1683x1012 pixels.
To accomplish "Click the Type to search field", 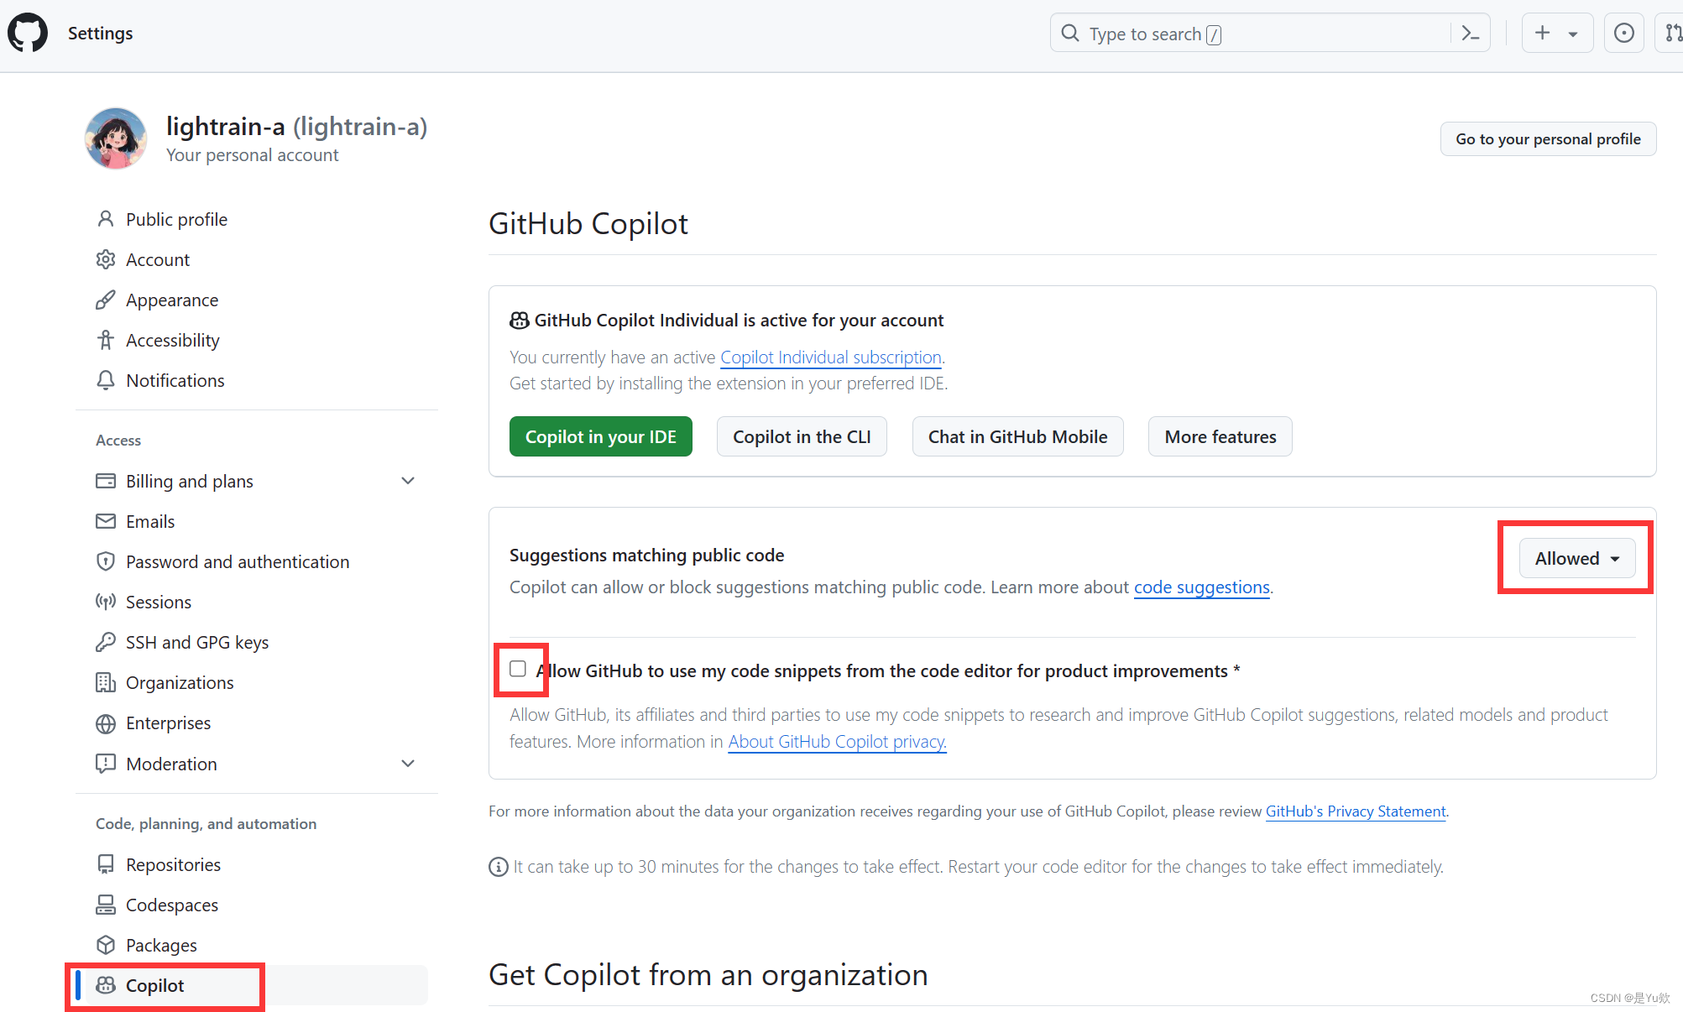I will click(x=1269, y=33).
